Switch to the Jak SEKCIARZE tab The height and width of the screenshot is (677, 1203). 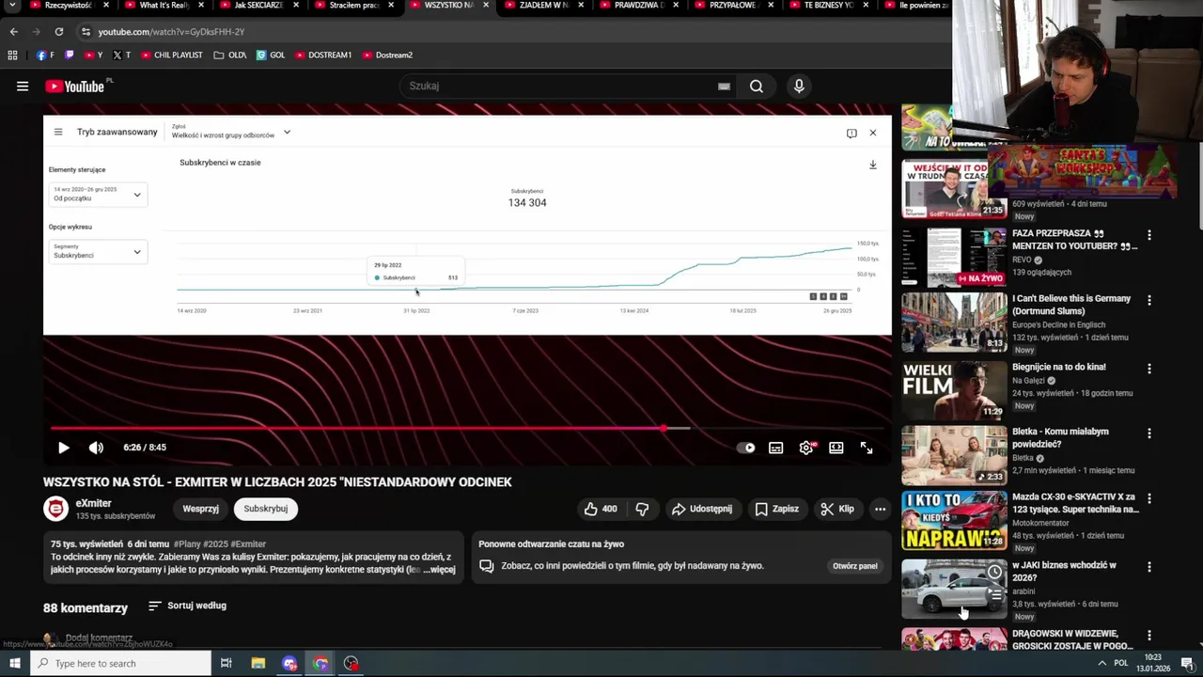pyautogui.click(x=257, y=6)
